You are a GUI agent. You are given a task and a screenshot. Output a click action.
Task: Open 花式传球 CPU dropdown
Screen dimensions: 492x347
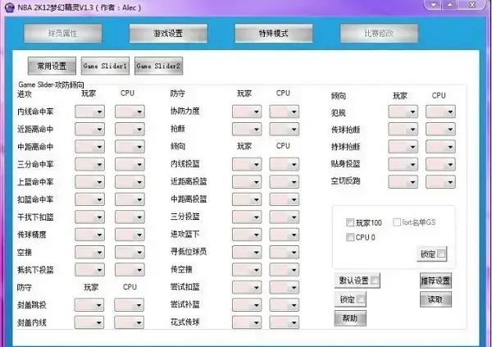coord(285,322)
